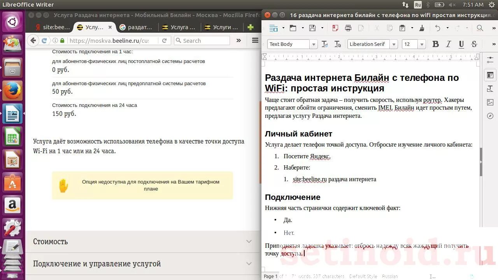Open the Navigator compass sidebar icon

(490, 116)
